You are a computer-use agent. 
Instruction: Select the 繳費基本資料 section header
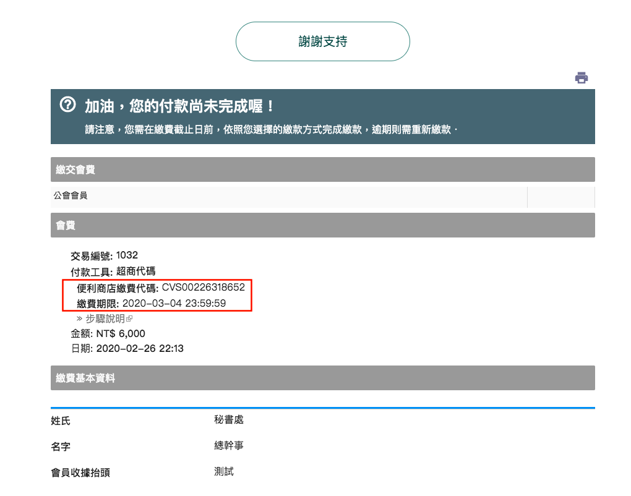(323, 378)
